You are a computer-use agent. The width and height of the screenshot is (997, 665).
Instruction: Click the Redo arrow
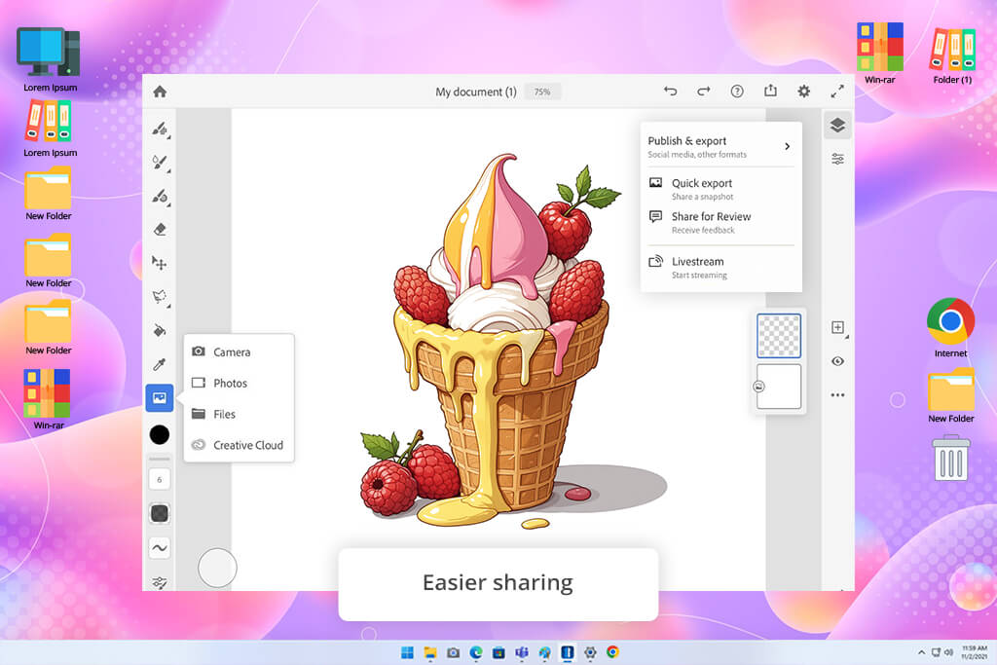tap(703, 92)
